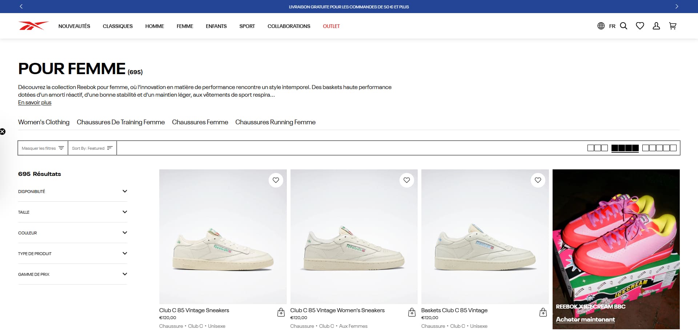
Task: Click Acheter maintenant on Icecream promo
Action: pyautogui.click(x=585, y=319)
